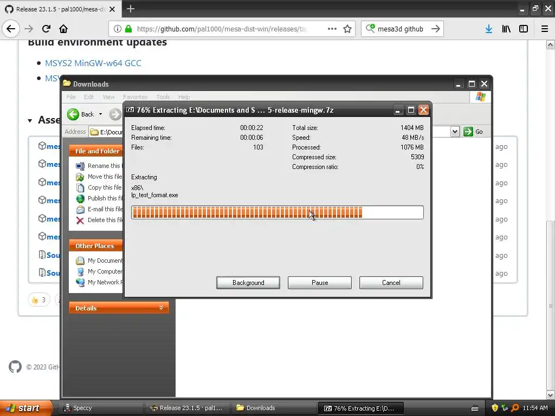Viewport: 555px width, 416px height.
Task: Click the Other Places panel header
Action: [x=96, y=246]
